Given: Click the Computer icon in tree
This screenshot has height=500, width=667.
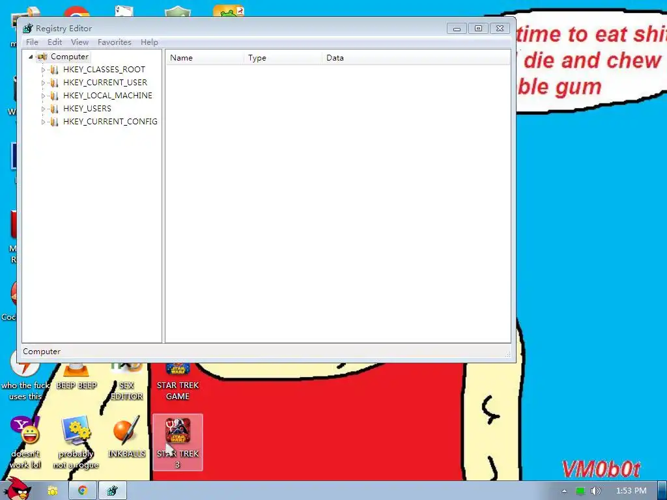Looking at the screenshot, I should (x=42, y=57).
